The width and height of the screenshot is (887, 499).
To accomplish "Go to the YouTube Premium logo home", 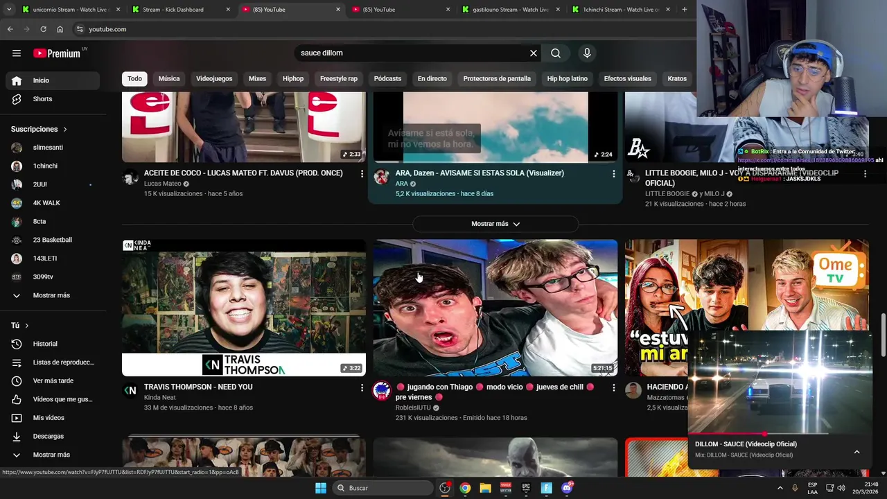I will 57,53.
